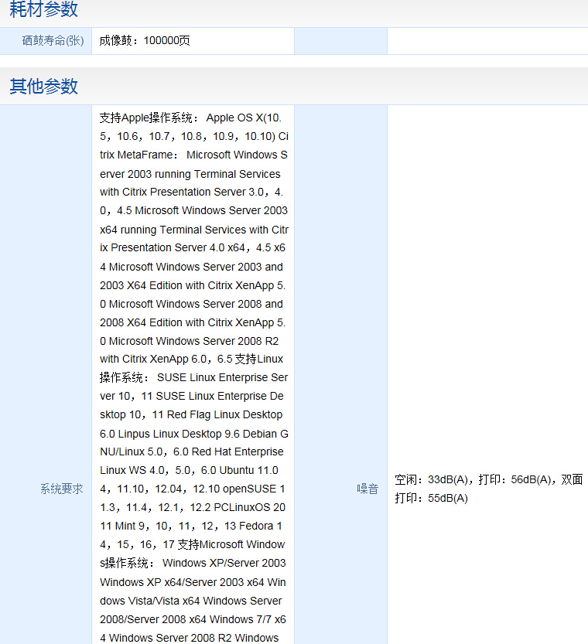The width and height of the screenshot is (588, 644).
Task: Click the 支持Microsoft Window text line
Action: pos(193,544)
